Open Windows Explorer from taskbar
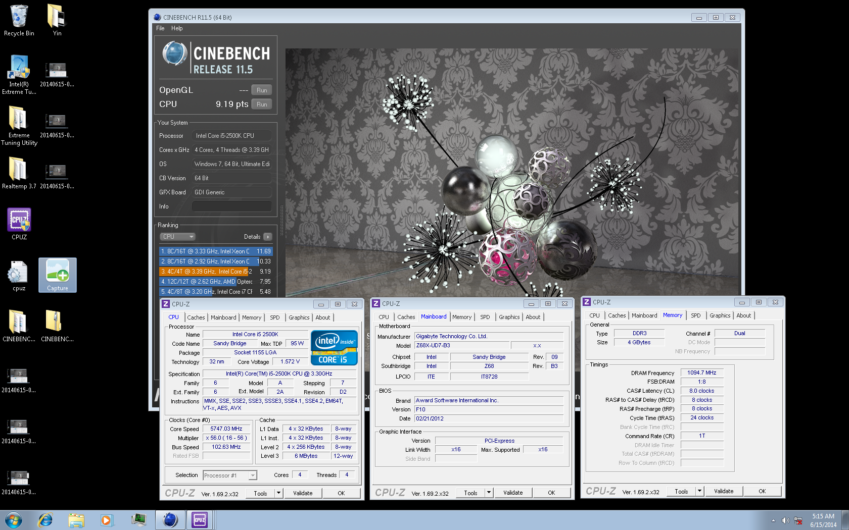The height and width of the screenshot is (530, 849). tap(76, 520)
